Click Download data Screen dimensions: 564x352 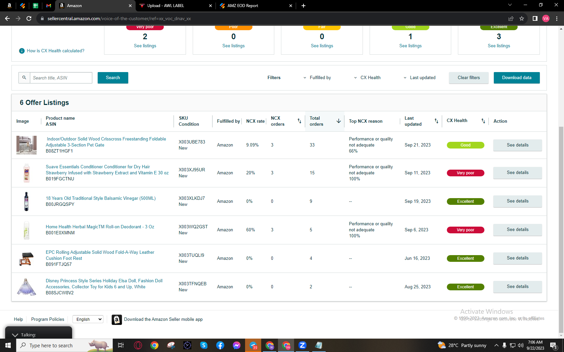point(517,78)
